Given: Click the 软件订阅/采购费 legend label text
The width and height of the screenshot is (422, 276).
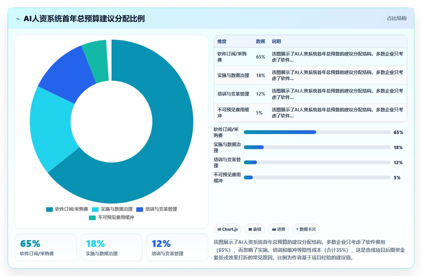Looking at the screenshot, I should tap(72, 210).
